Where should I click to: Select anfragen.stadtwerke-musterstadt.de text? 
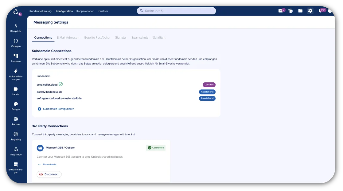(x=59, y=98)
